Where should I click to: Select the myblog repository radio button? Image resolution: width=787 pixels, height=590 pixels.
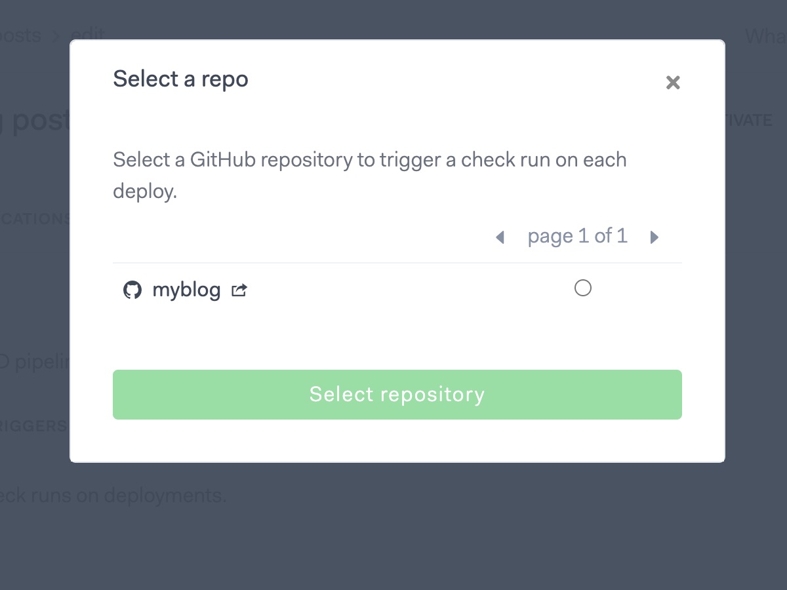583,288
